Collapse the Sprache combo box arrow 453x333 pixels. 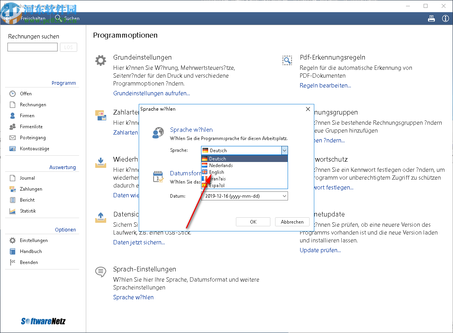[284, 150]
